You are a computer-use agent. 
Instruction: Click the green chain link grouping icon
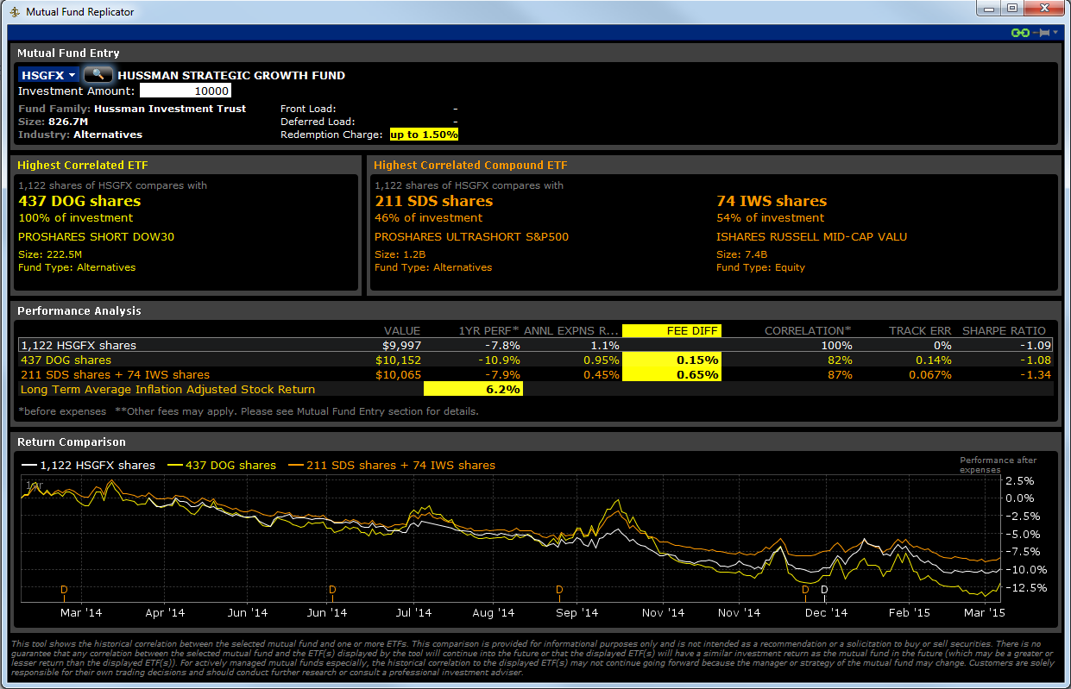coord(1020,33)
